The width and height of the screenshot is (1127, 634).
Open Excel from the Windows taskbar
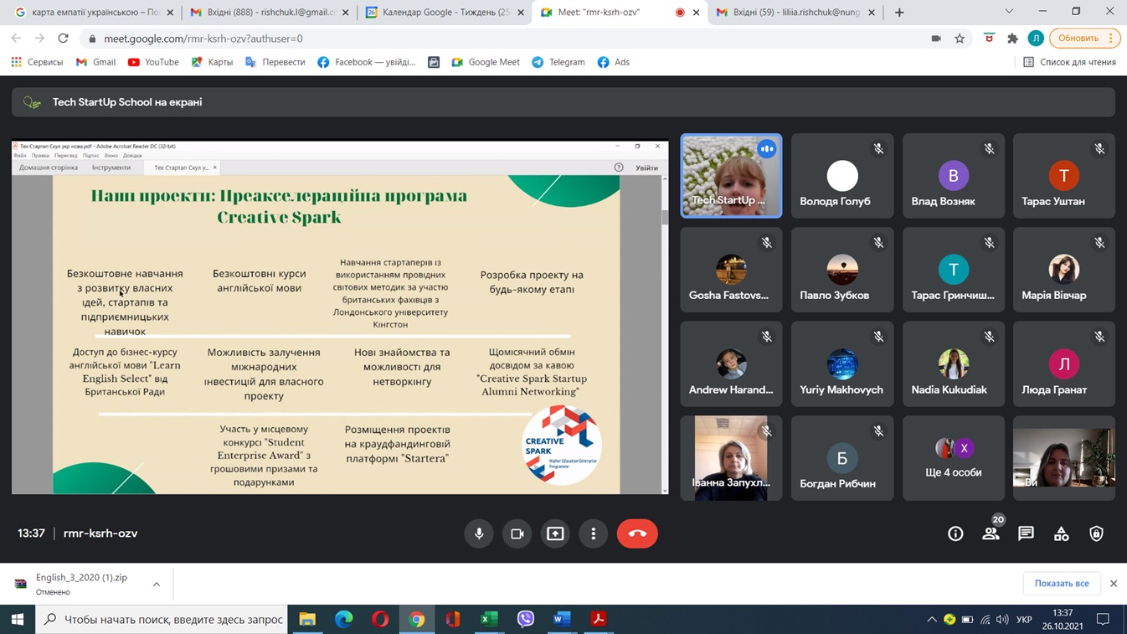489,620
